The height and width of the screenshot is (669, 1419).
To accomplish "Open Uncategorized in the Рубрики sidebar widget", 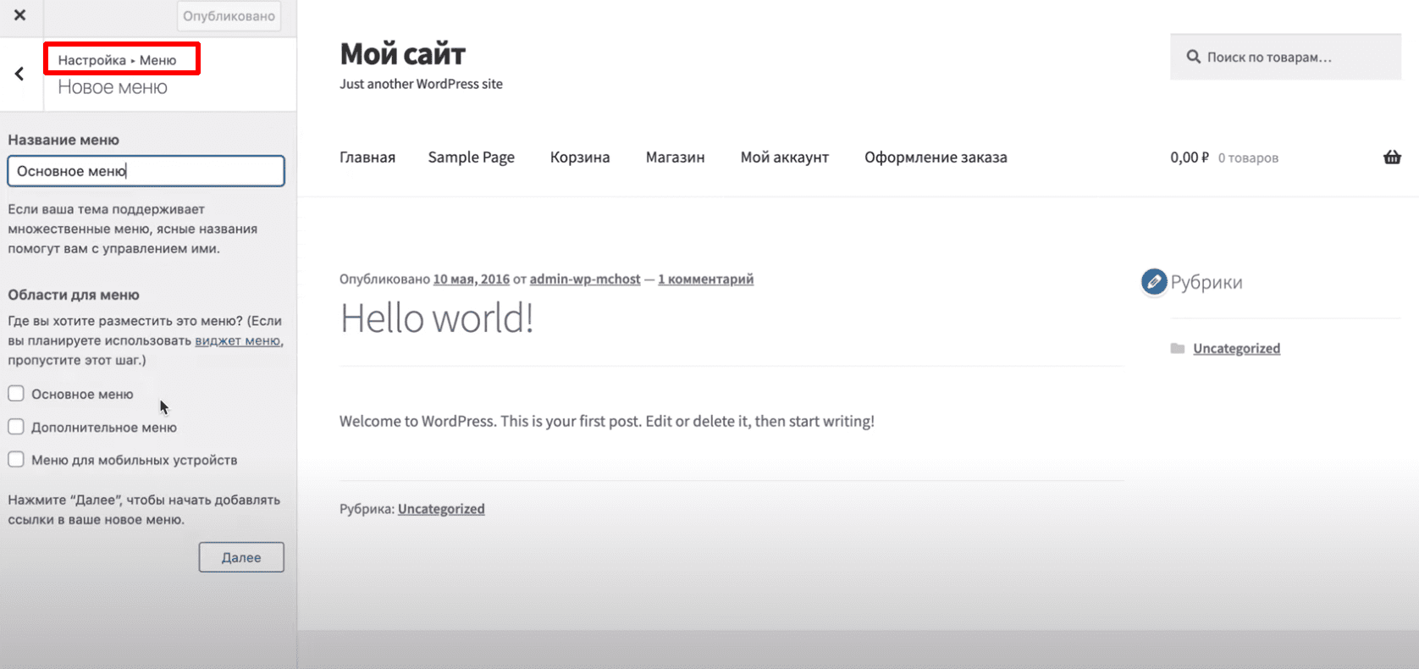I will (1236, 348).
